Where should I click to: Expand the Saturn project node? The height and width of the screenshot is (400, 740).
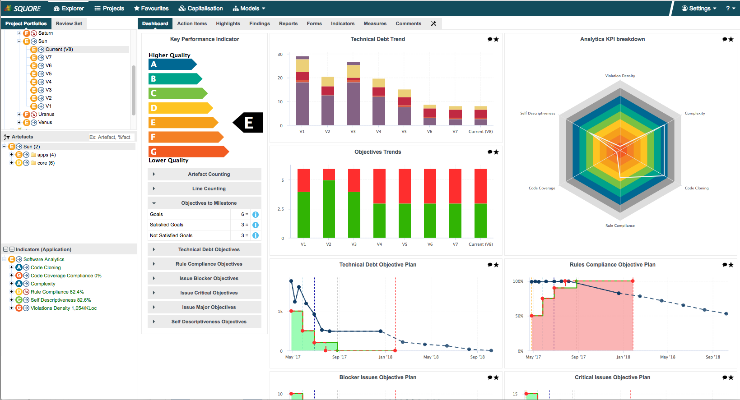(x=19, y=33)
